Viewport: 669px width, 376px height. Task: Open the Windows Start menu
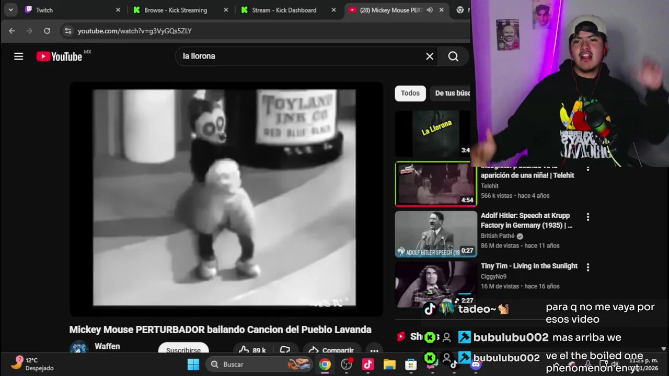point(193,365)
